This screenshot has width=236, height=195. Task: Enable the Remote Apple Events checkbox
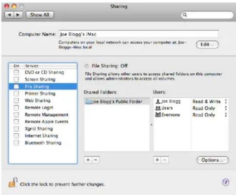[x=16, y=122]
